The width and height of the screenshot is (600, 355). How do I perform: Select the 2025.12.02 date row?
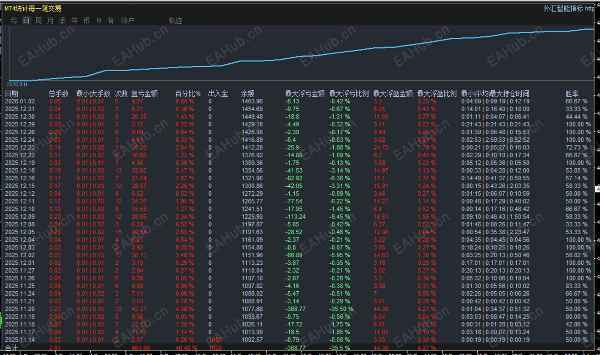pyautogui.click(x=20, y=255)
